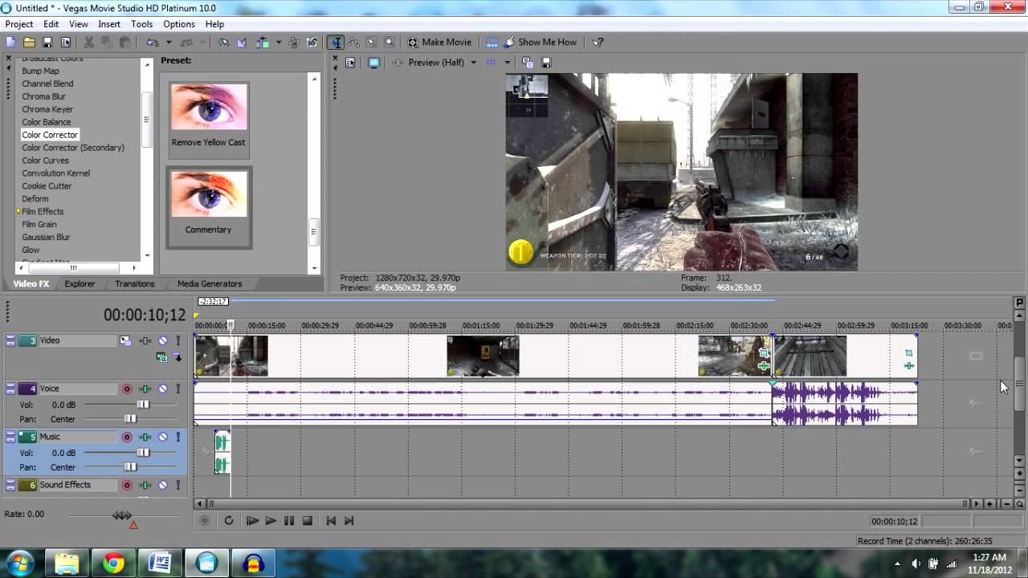Switch to the Media Generators tab
This screenshot has width=1028, height=578.
click(x=210, y=283)
